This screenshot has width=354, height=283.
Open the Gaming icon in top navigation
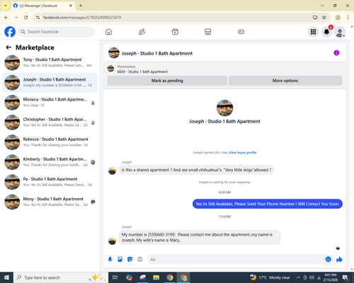click(x=241, y=32)
